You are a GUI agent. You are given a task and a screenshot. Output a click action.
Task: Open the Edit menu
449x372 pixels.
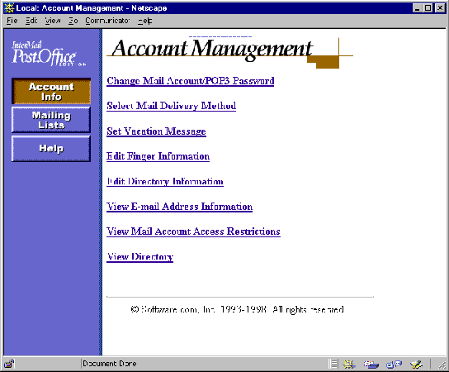31,21
